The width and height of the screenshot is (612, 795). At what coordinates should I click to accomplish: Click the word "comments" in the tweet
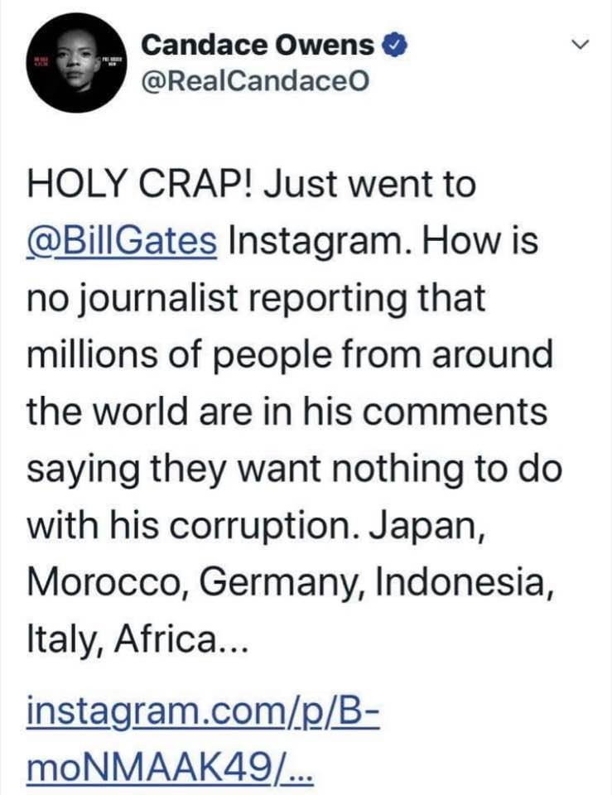click(x=460, y=412)
